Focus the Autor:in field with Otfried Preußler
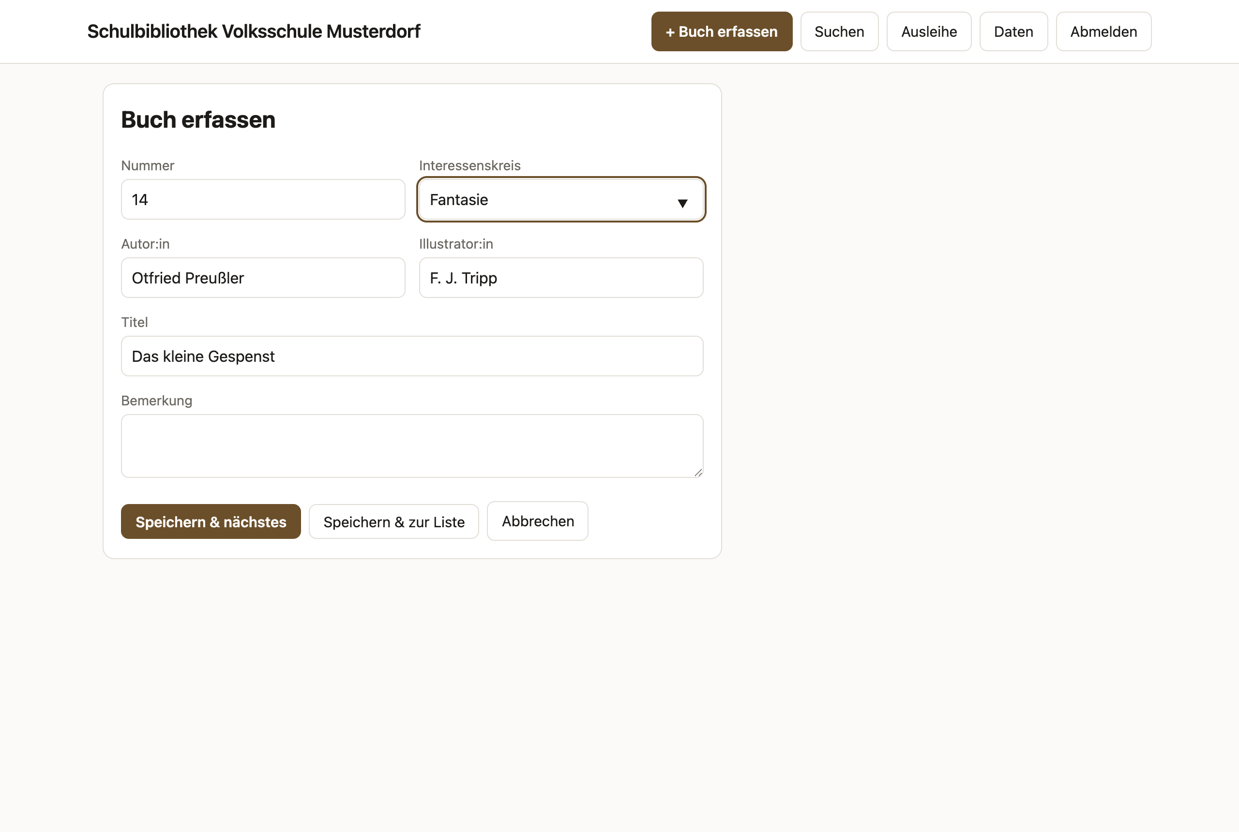 (x=263, y=278)
